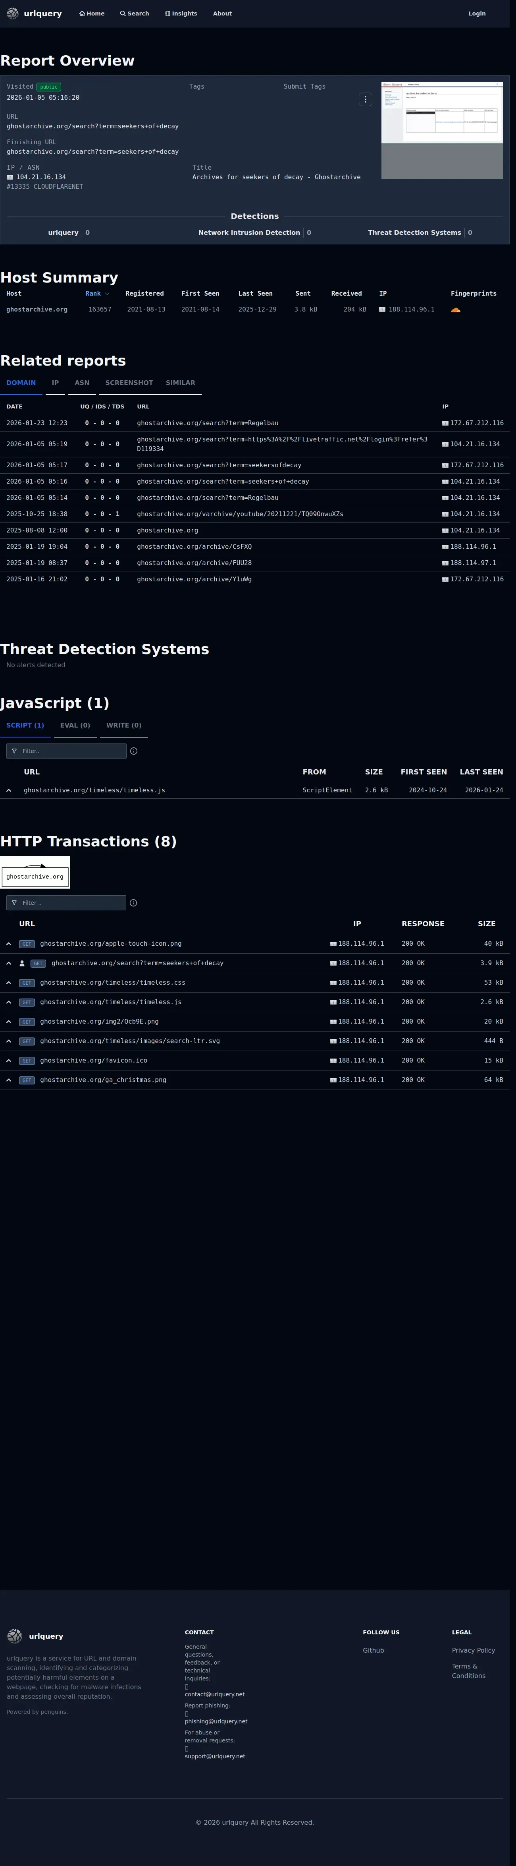Image resolution: width=516 pixels, height=1866 pixels.
Task: Expand the img2/Qcb9E.png transaction row
Action: pos(9,1022)
